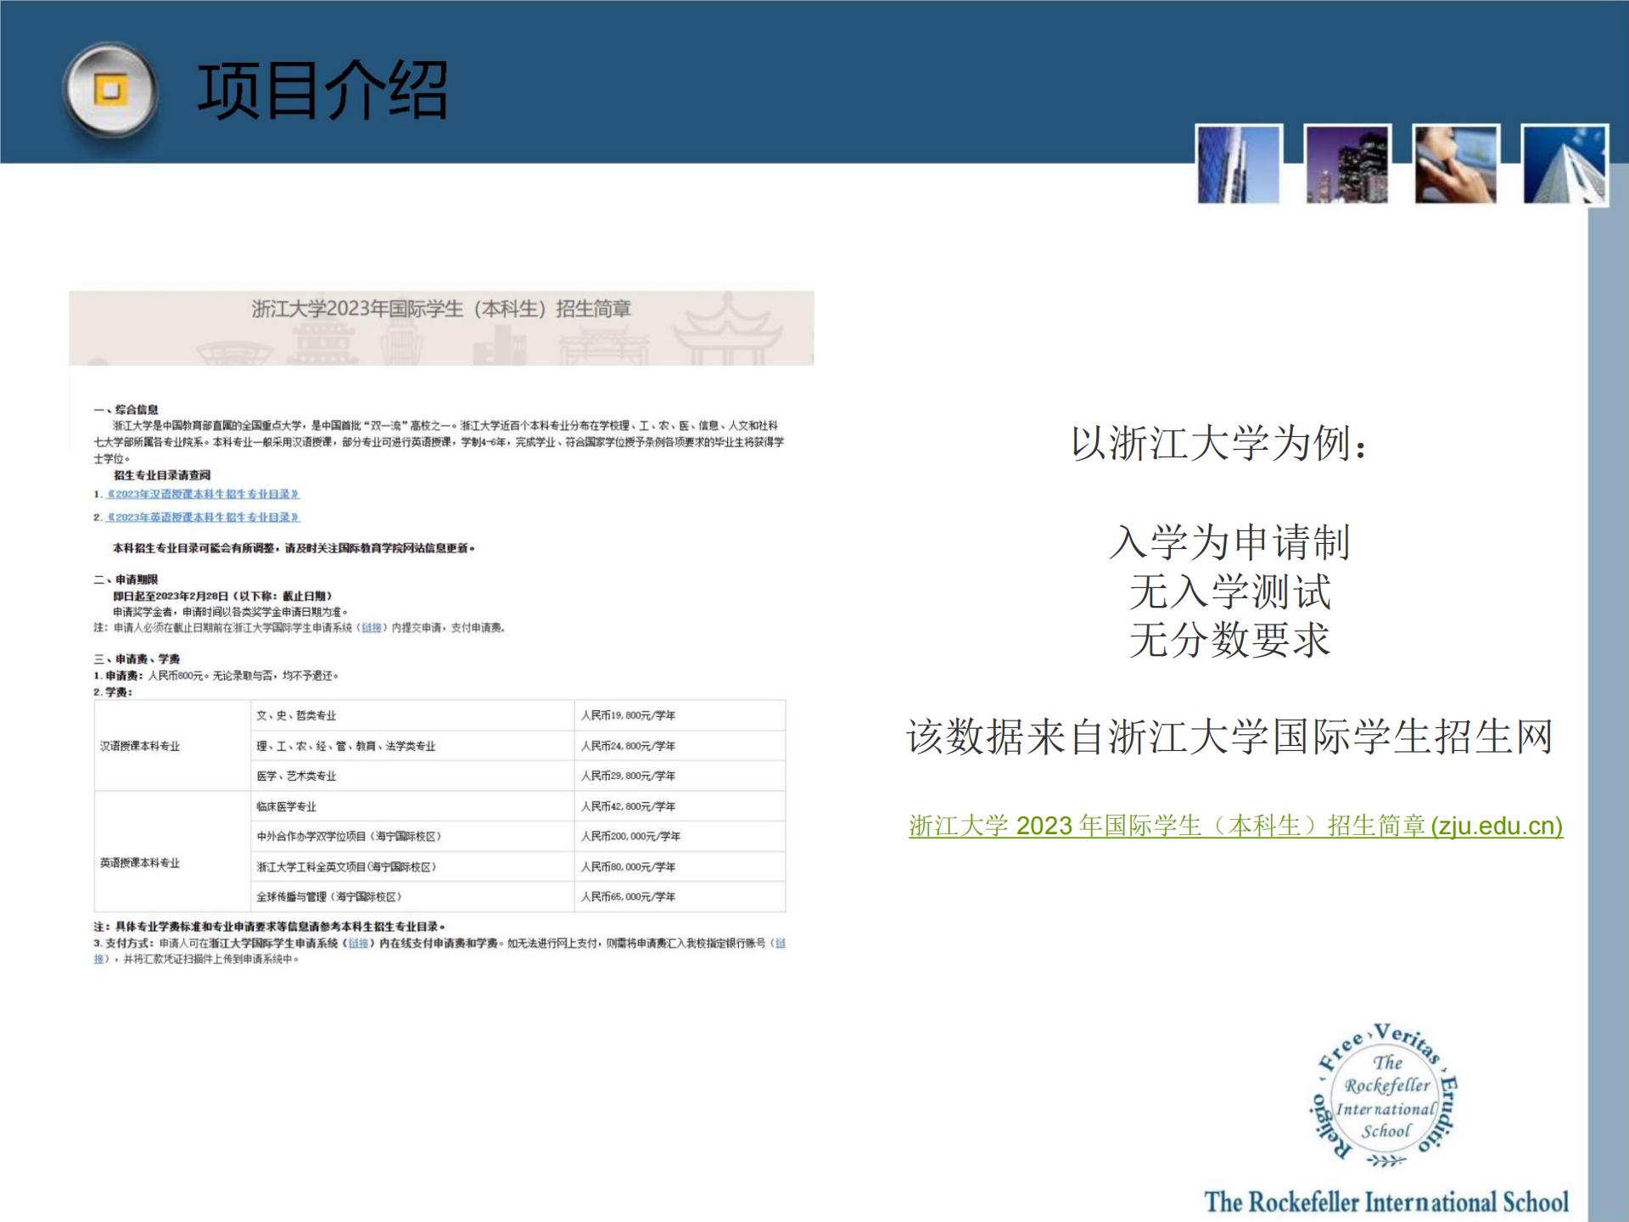The width and height of the screenshot is (1629, 1222).
Task: Click the 汉语授课本科专业 table cell
Action: [x=172, y=746]
